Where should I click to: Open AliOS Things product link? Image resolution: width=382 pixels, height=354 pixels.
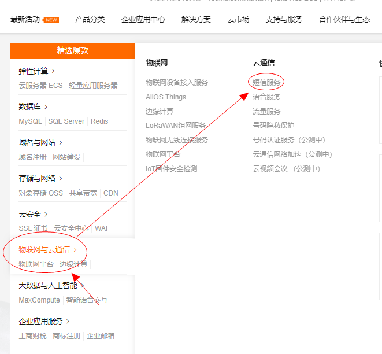pyautogui.click(x=165, y=97)
